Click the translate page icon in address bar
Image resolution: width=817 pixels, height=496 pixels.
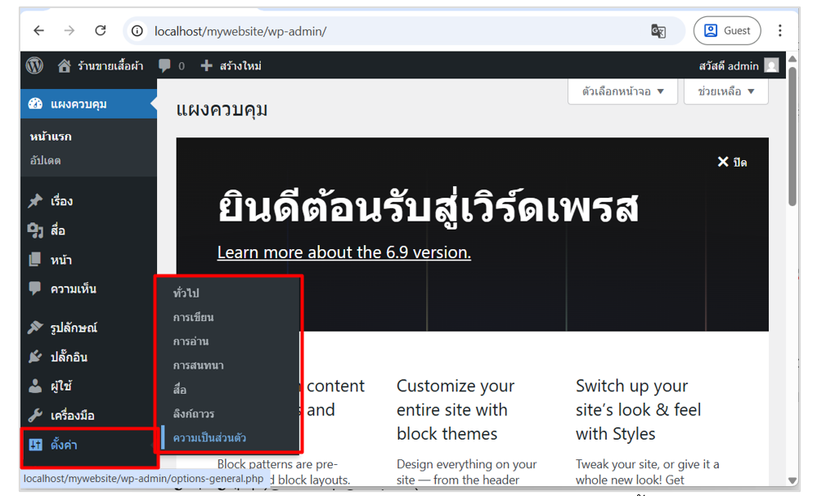[x=658, y=31]
